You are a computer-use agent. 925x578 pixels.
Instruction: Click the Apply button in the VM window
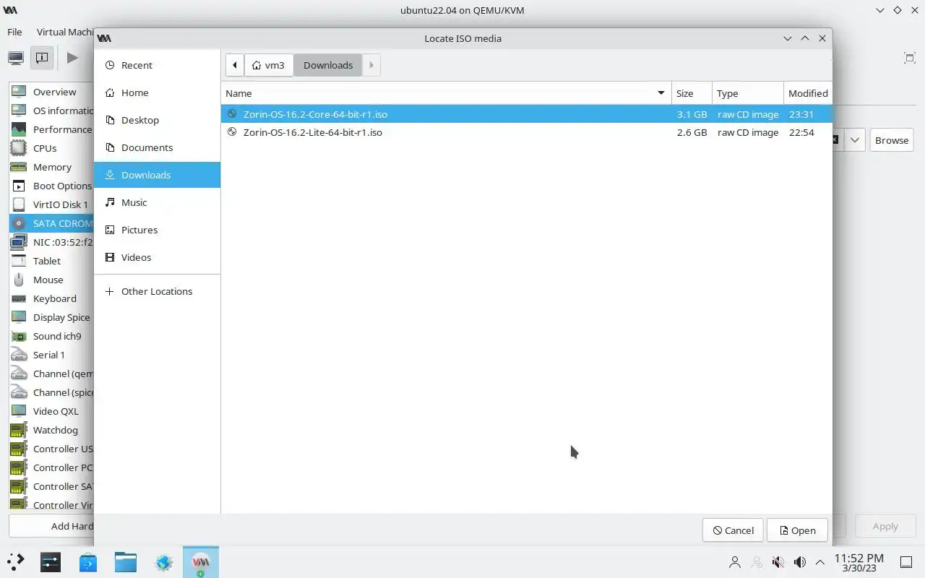(885, 526)
